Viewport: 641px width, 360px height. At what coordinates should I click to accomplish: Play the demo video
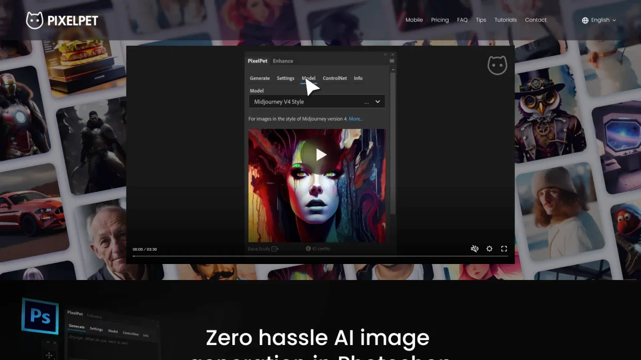coord(320,155)
